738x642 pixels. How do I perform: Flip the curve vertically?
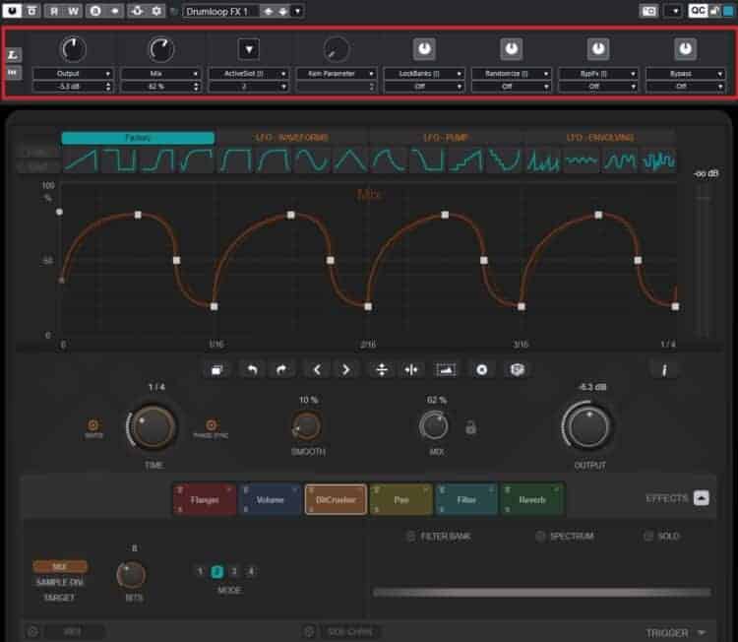point(382,370)
